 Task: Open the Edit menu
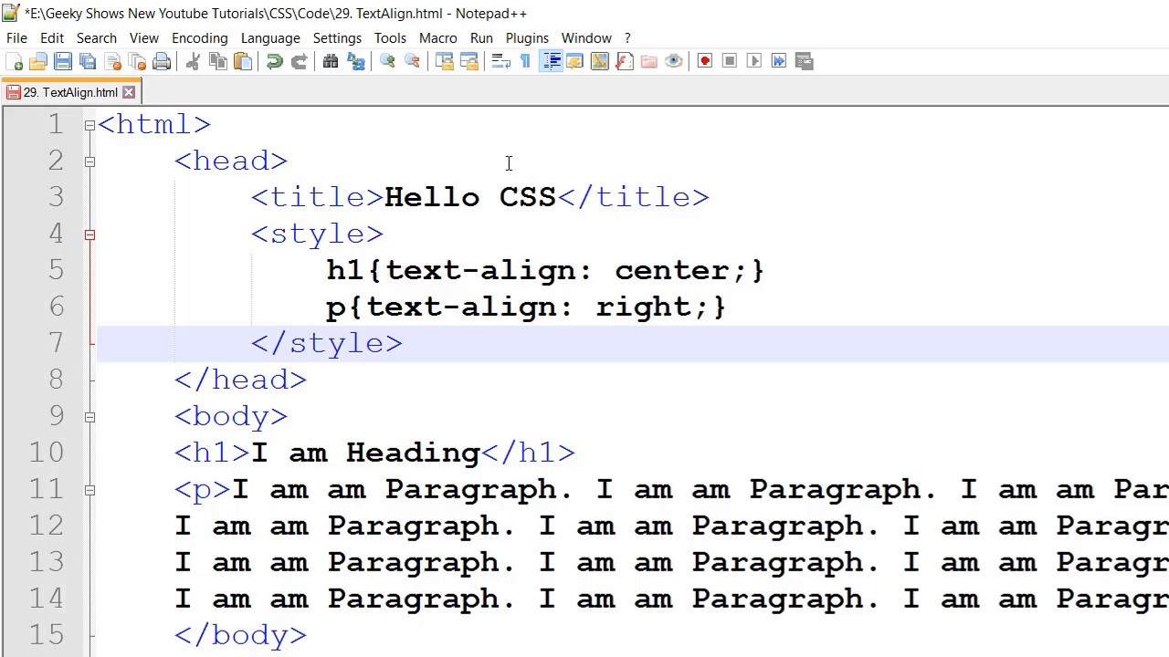click(x=52, y=38)
